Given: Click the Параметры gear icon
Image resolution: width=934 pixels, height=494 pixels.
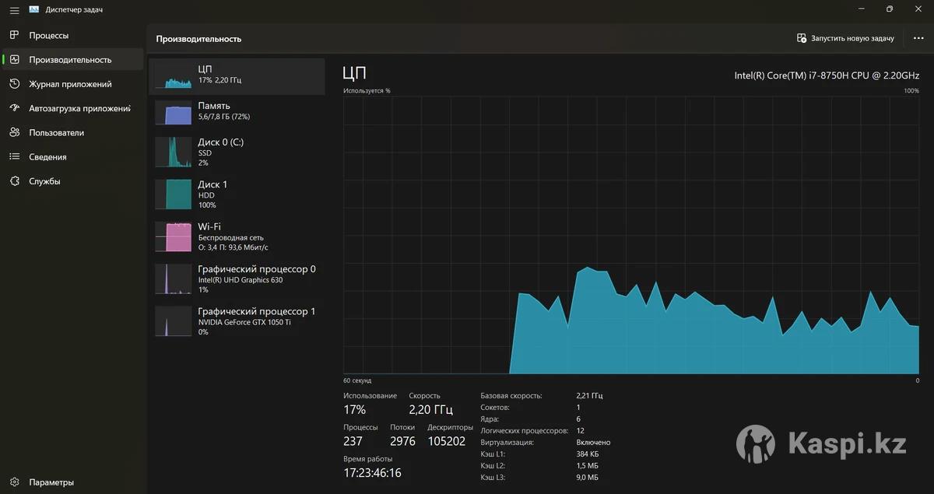Looking at the screenshot, I should click(x=14, y=482).
